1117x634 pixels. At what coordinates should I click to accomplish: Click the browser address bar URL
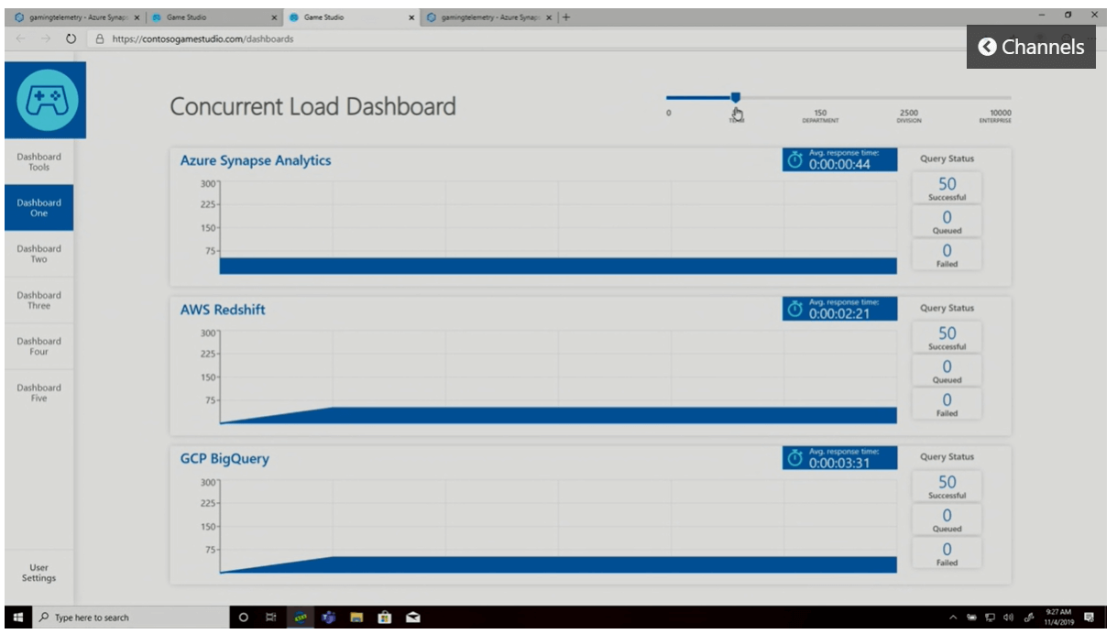click(x=202, y=39)
